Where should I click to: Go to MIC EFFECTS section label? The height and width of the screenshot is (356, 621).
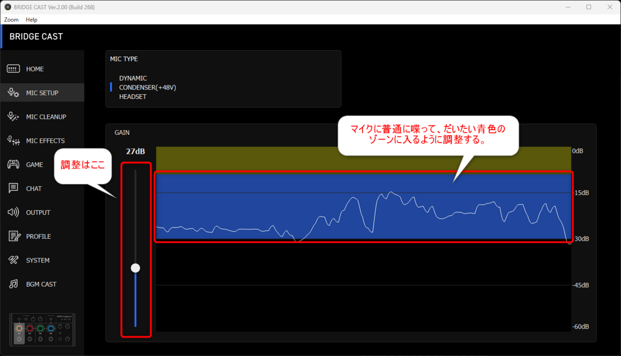point(46,141)
